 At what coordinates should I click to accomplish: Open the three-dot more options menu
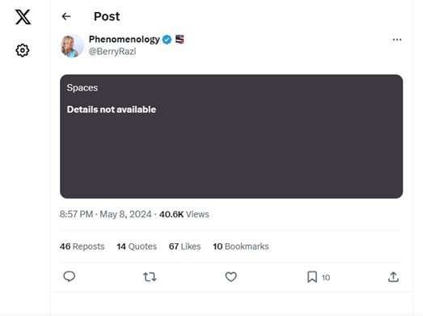coord(397,40)
